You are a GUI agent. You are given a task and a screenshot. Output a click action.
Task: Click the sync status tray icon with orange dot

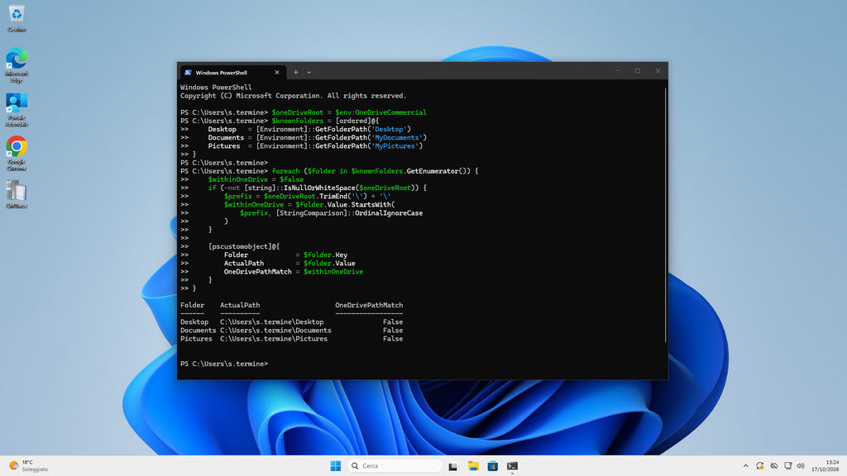click(x=760, y=466)
